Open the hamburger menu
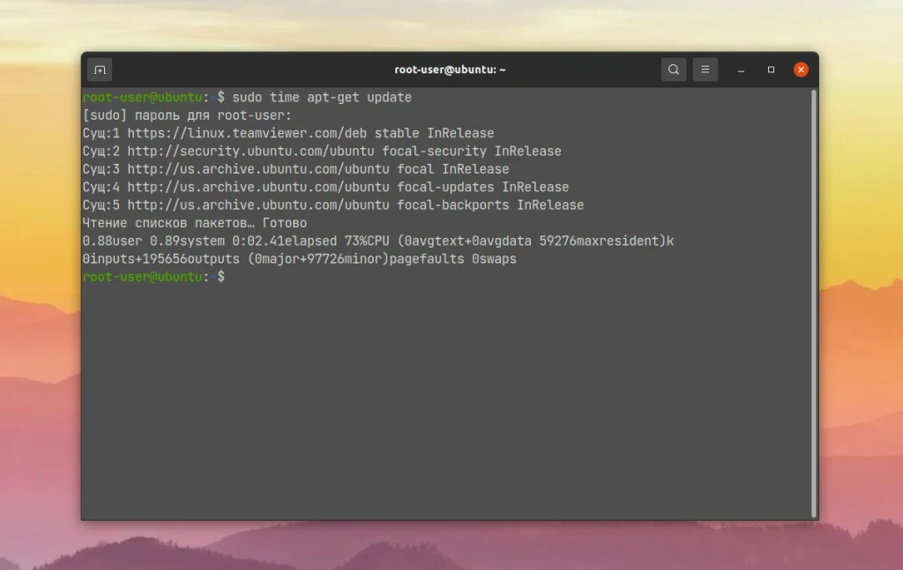 pyautogui.click(x=705, y=69)
